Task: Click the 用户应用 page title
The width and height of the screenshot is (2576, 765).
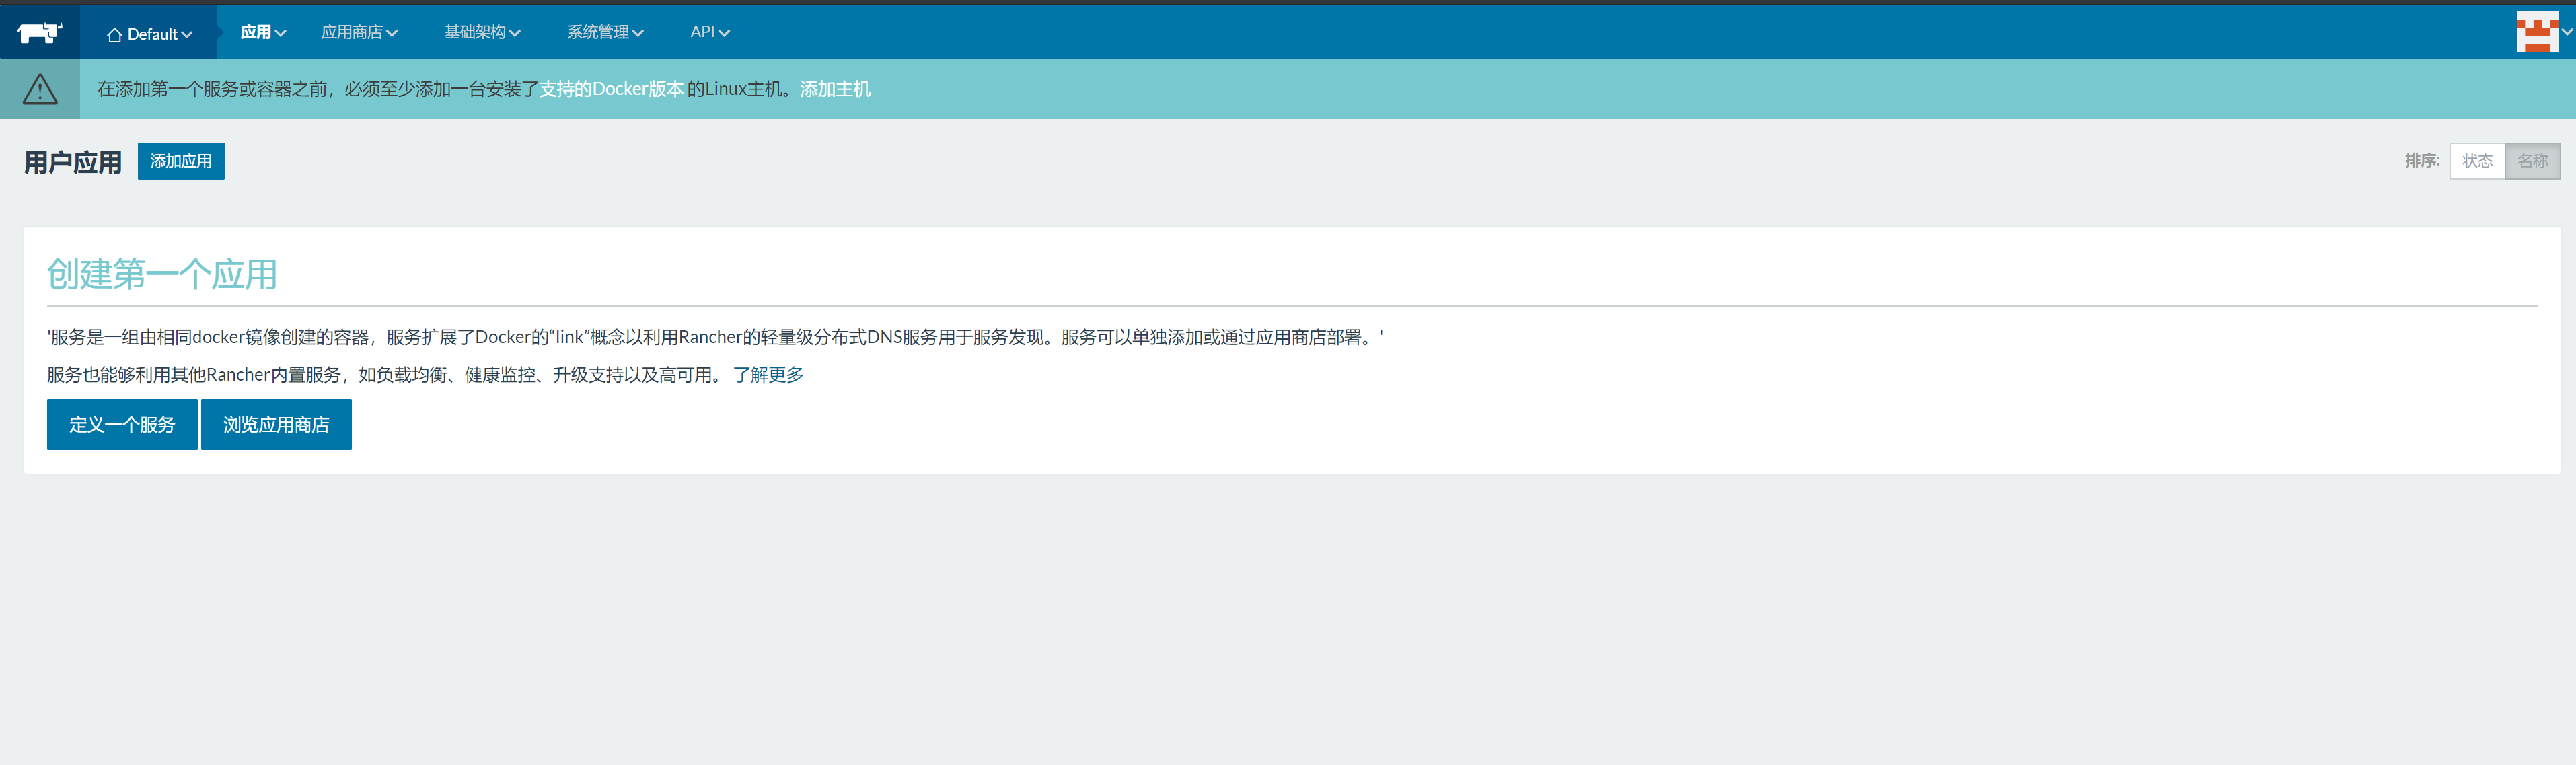Action: 73,162
